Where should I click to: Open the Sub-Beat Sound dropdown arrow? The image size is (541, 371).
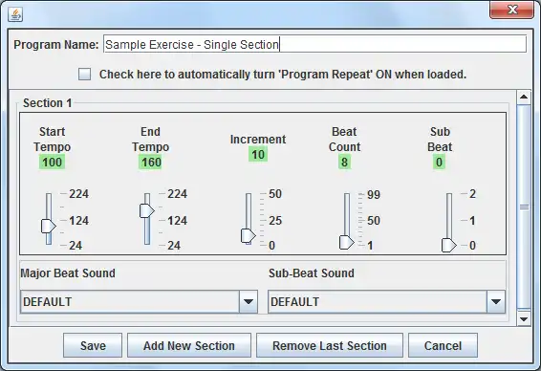pos(496,301)
